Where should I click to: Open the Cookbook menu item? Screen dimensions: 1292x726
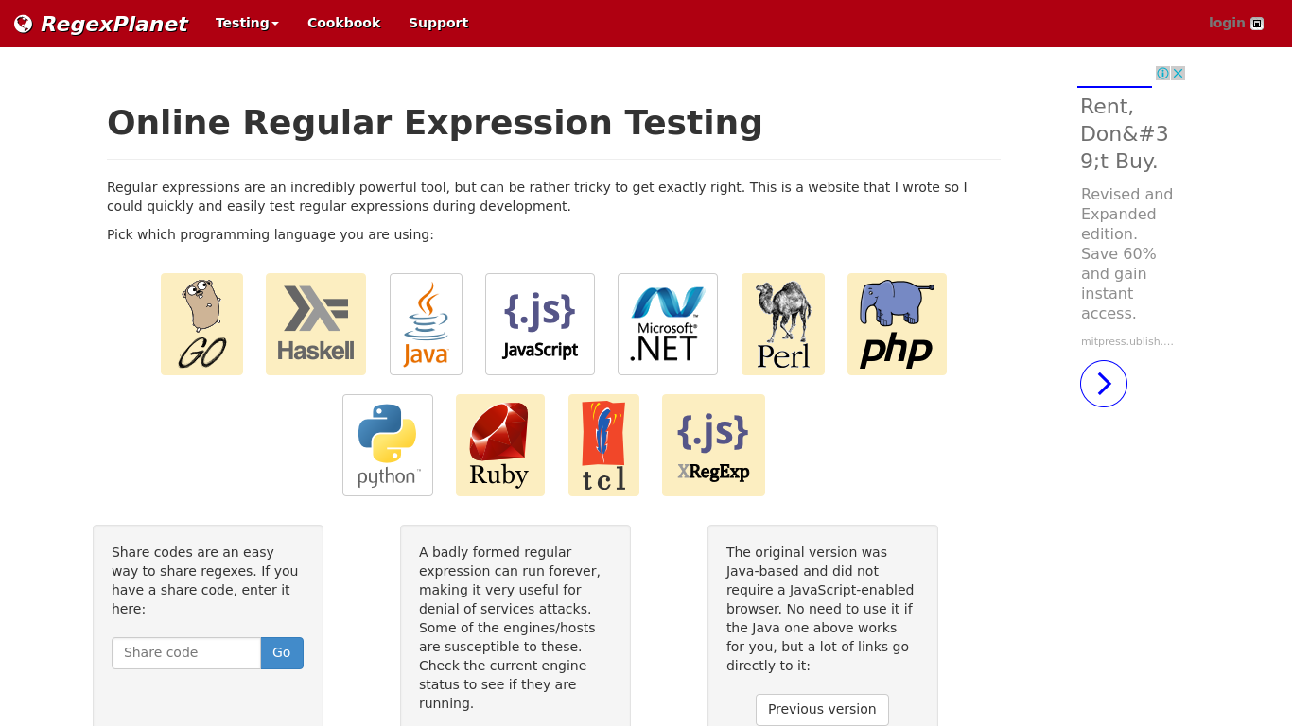point(344,23)
